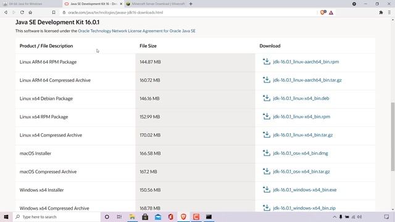This screenshot has height=222, width=395.
Task: Click the Product / File Description column header
Action: coord(46,46)
